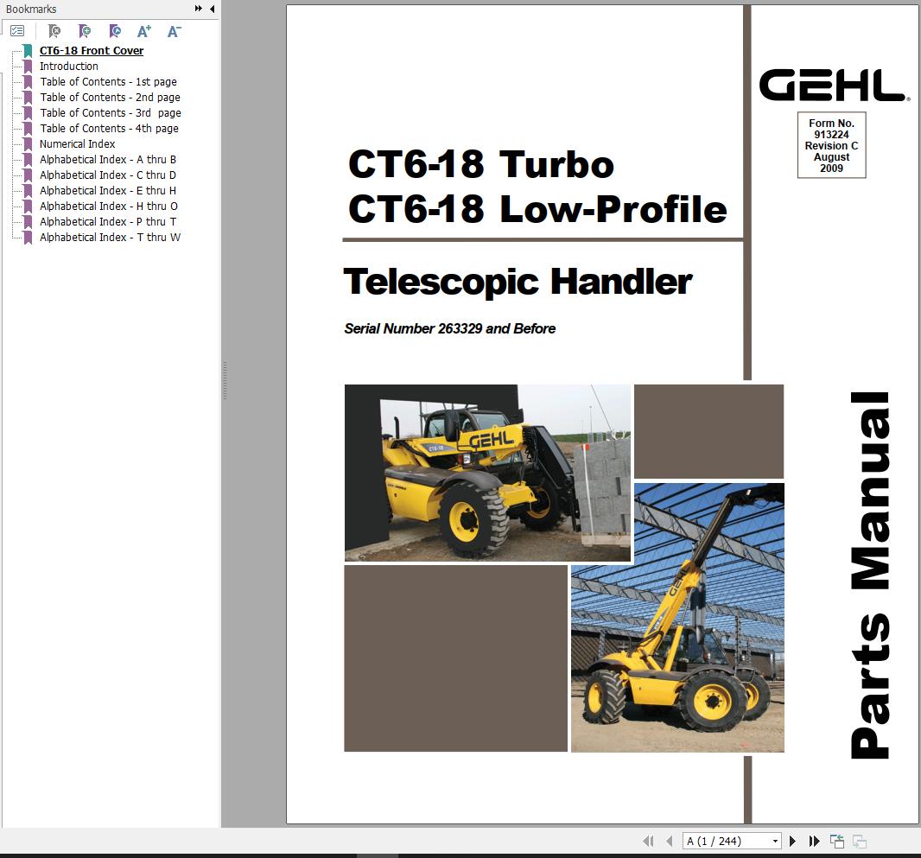Screen dimensions: 921x858
Task: Click the GEHL logo on the page
Action: pyautogui.click(x=834, y=86)
